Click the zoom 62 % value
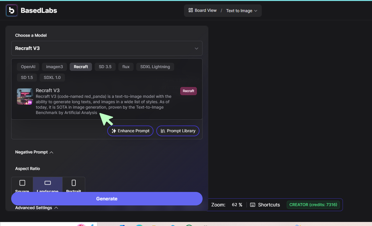Viewport: 372px width, 226px height. 237,205
